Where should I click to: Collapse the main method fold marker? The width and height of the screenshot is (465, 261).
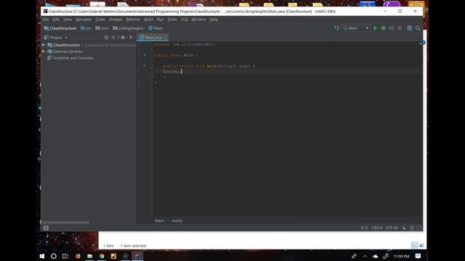tap(152, 66)
